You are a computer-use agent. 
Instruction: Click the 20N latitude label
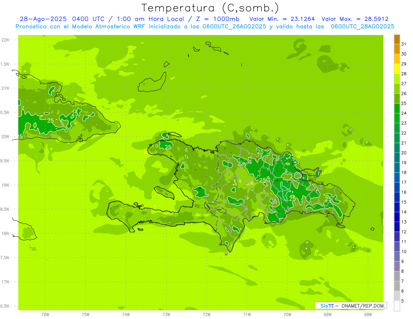(5, 137)
